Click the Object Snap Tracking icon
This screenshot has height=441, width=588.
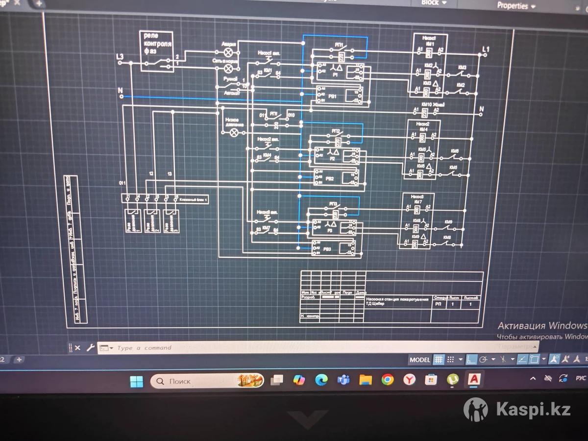pos(523,360)
